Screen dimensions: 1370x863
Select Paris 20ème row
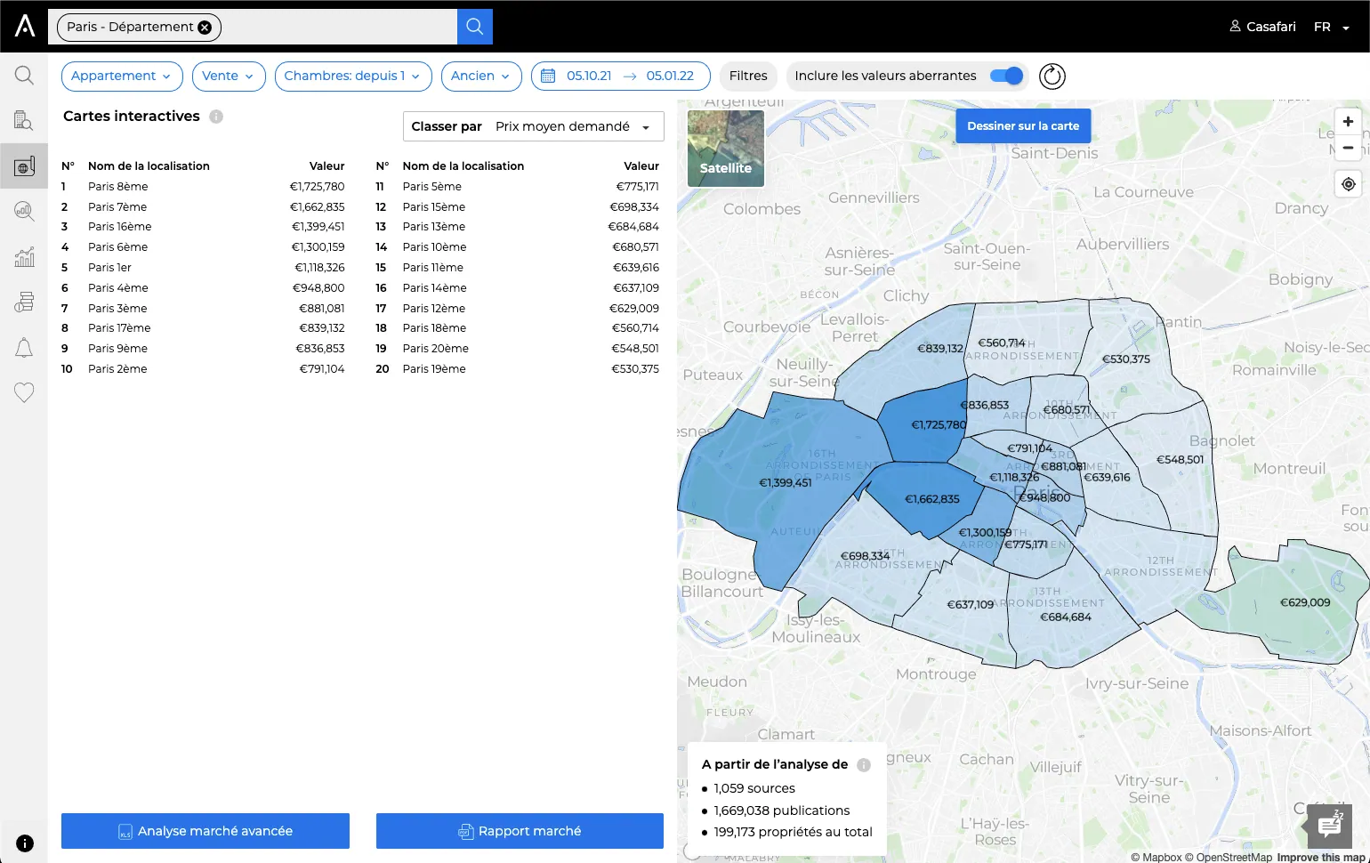[518, 349]
